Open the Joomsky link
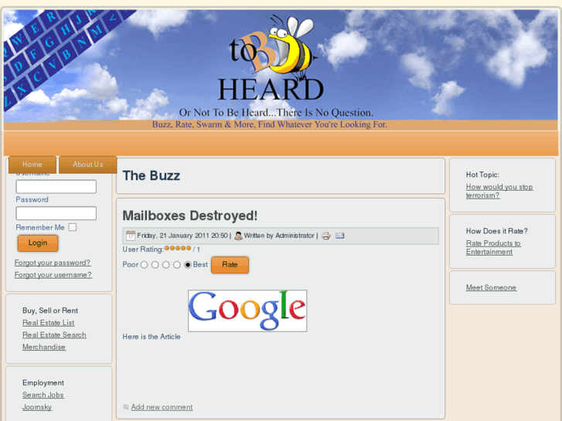The image size is (562, 421). tap(37, 407)
